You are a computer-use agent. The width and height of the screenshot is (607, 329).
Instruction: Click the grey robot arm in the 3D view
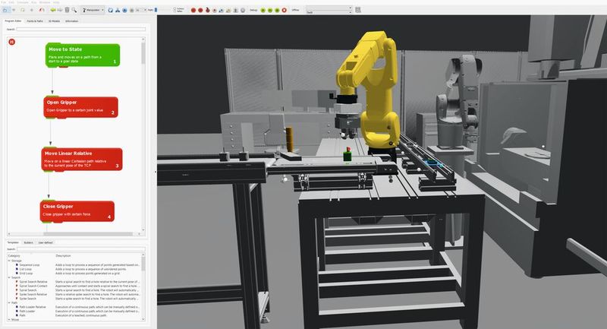pyautogui.click(x=457, y=101)
